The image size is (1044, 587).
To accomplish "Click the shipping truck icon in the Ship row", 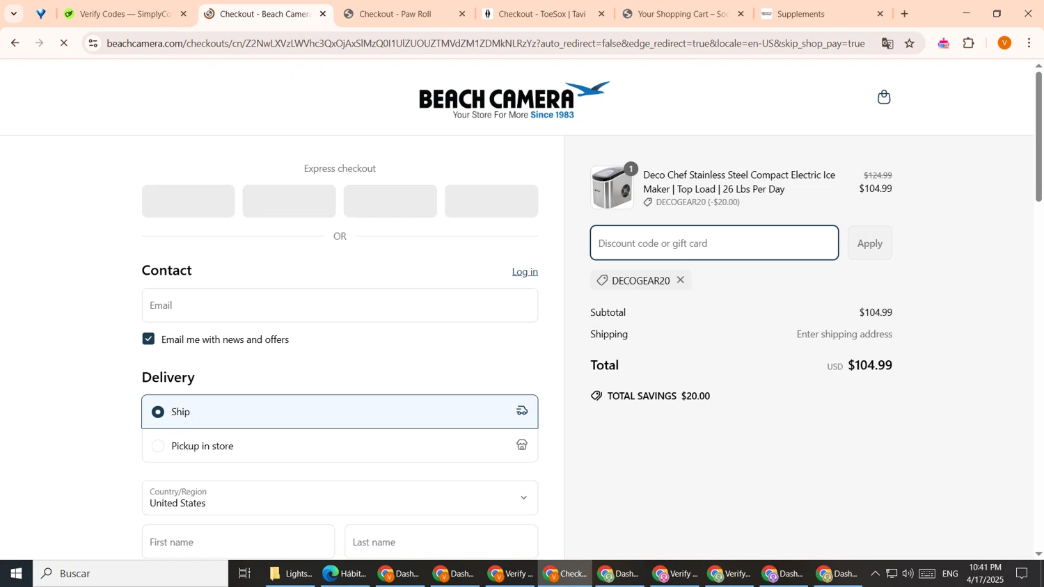I will (x=522, y=411).
